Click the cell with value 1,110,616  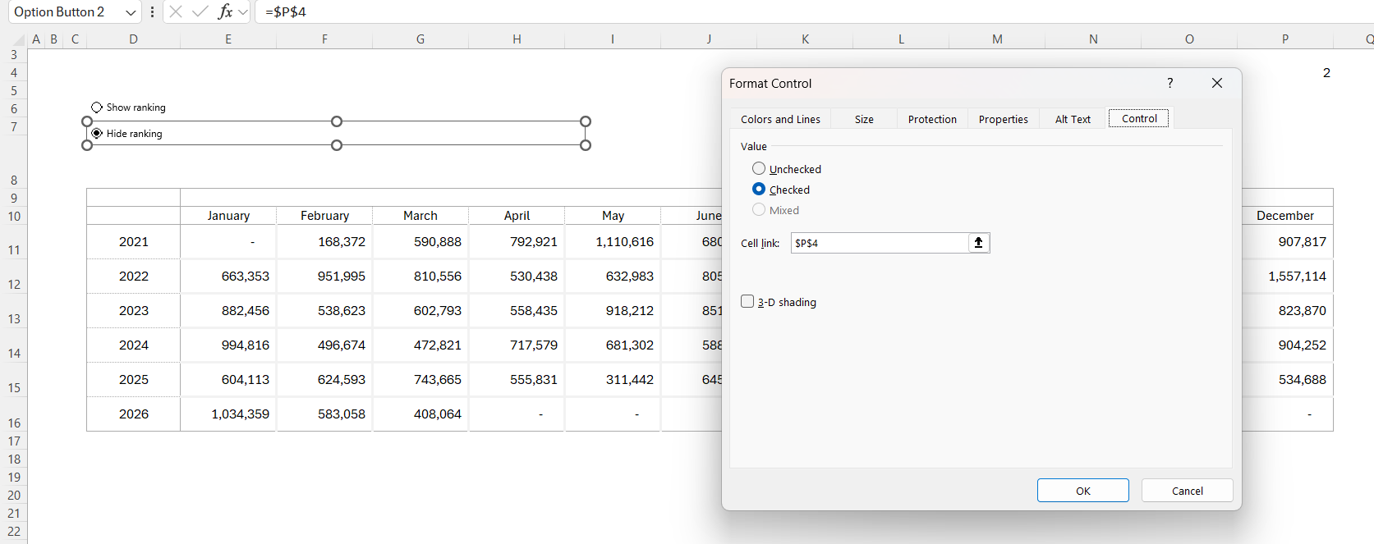click(x=613, y=241)
